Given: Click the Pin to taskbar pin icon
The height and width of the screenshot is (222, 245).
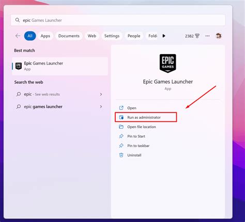Looking at the screenshot, I should click(121, 146).
